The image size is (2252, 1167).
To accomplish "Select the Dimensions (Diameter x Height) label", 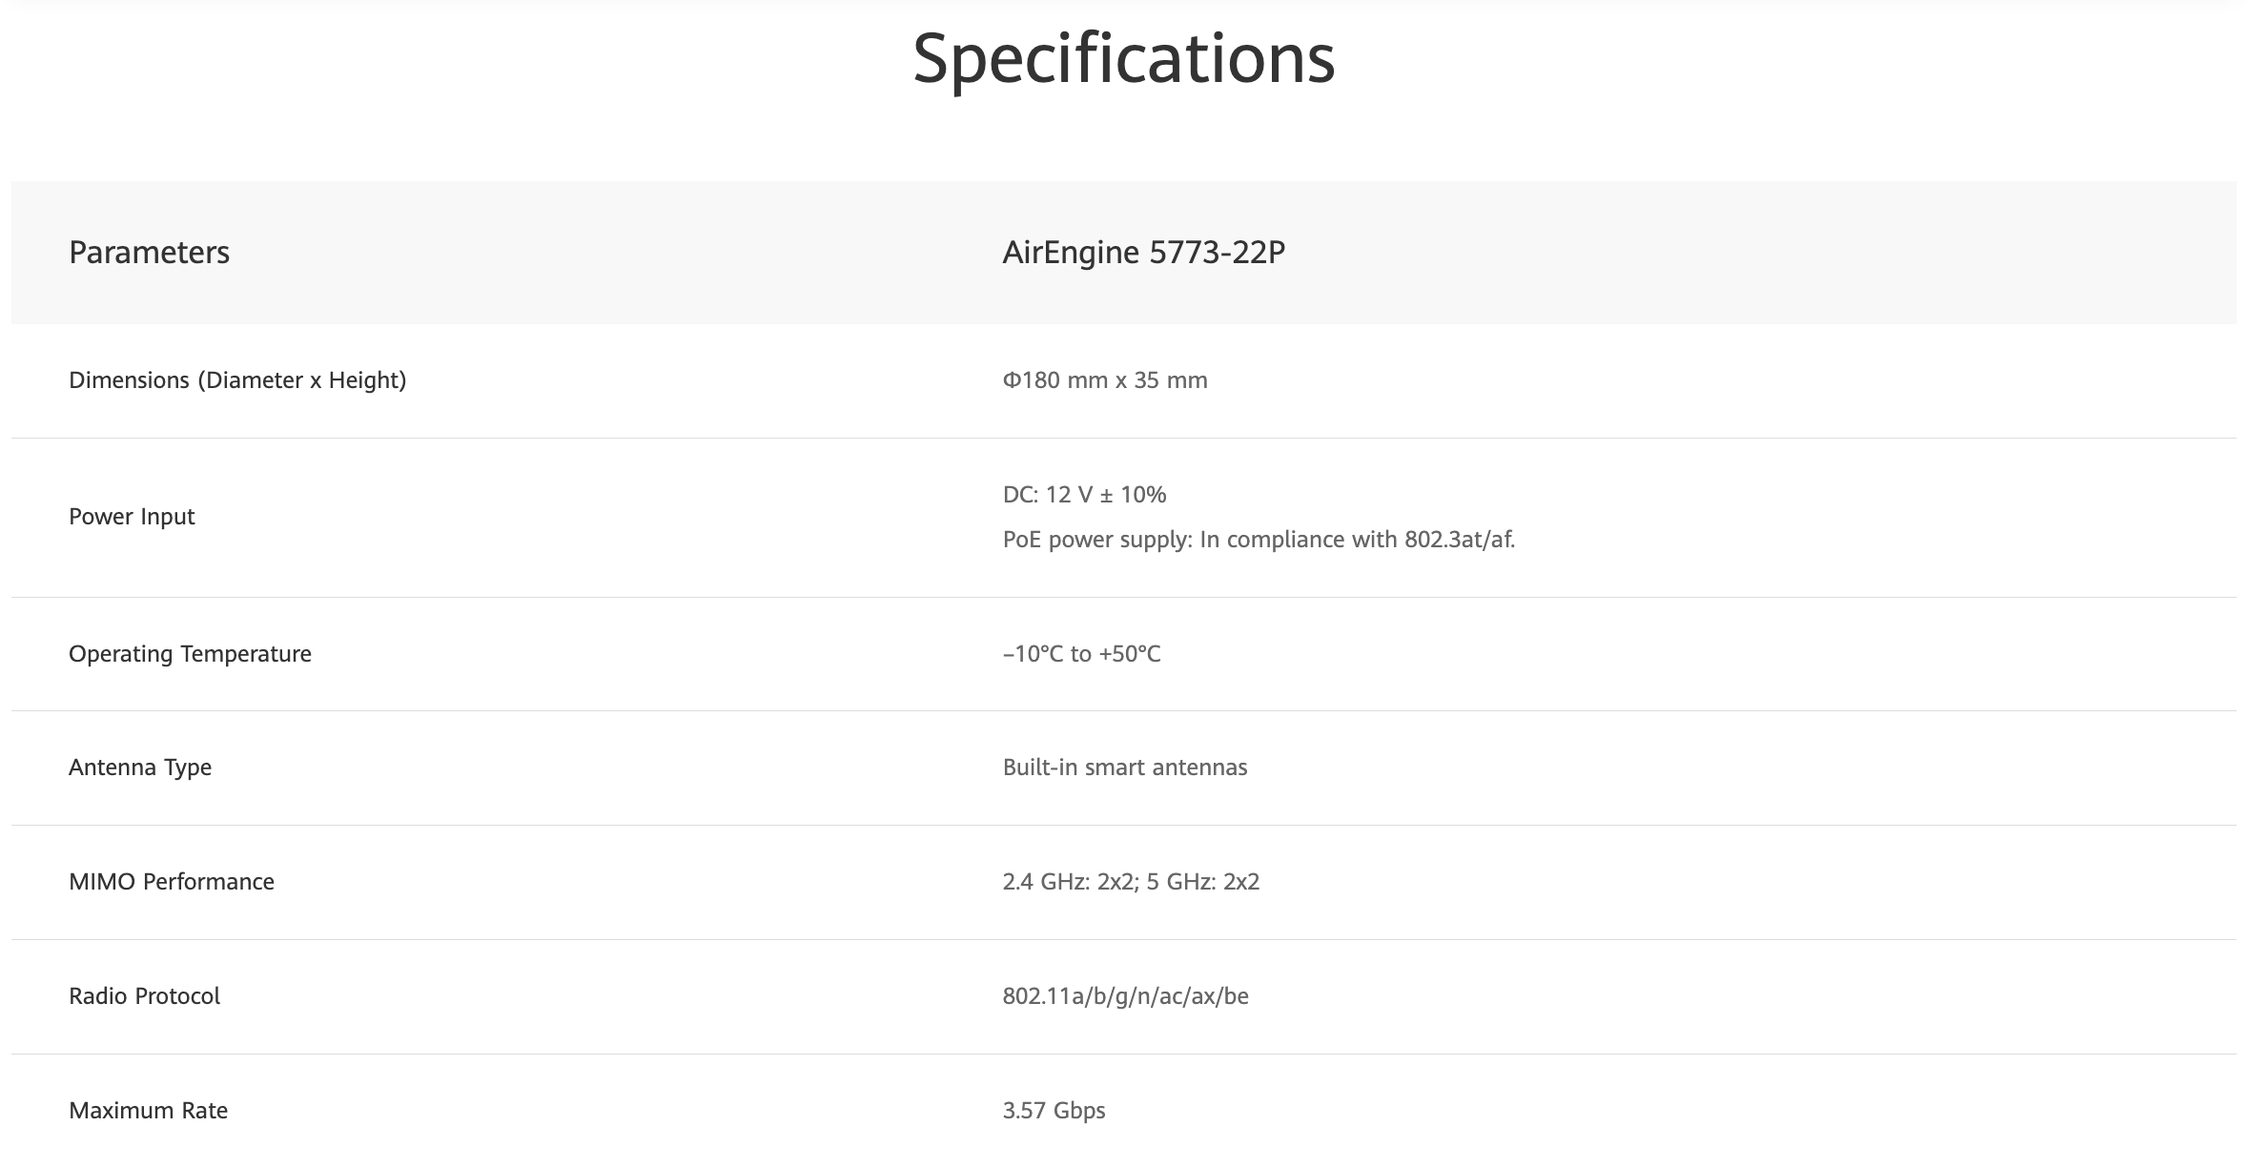I will click(237, 380).
